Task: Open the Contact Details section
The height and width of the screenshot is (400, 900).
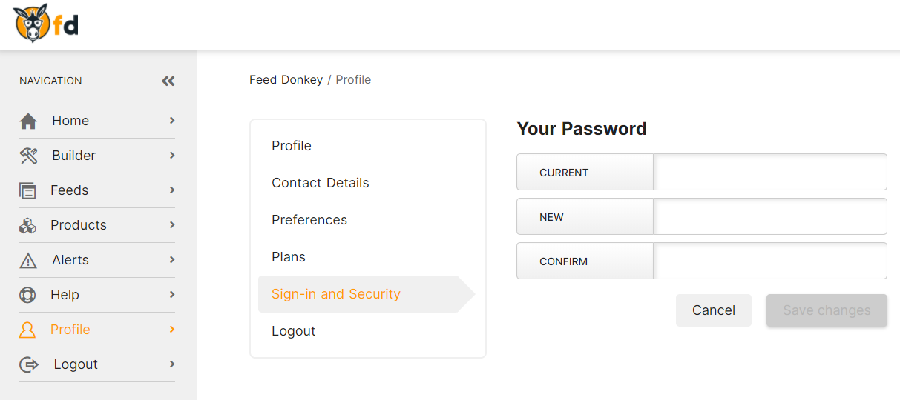Action: click(321, 183)
